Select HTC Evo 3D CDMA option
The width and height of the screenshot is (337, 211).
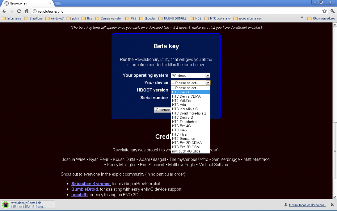coord(190,143)
